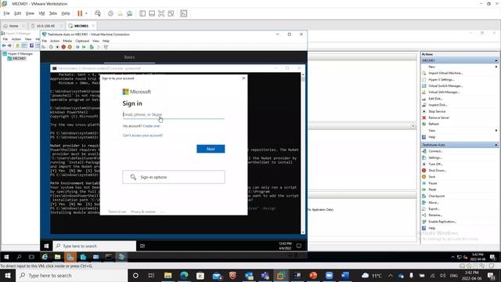Click the red Shut Down icon in VM Connection toolbar

[63, 47]
